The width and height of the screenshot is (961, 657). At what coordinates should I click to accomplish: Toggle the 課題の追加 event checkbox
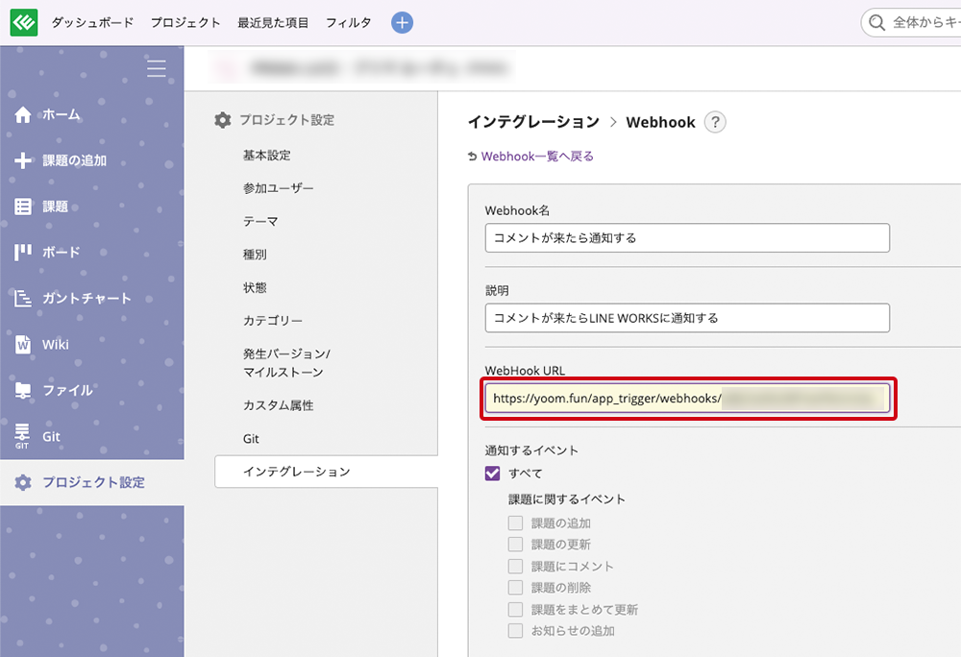516,523
